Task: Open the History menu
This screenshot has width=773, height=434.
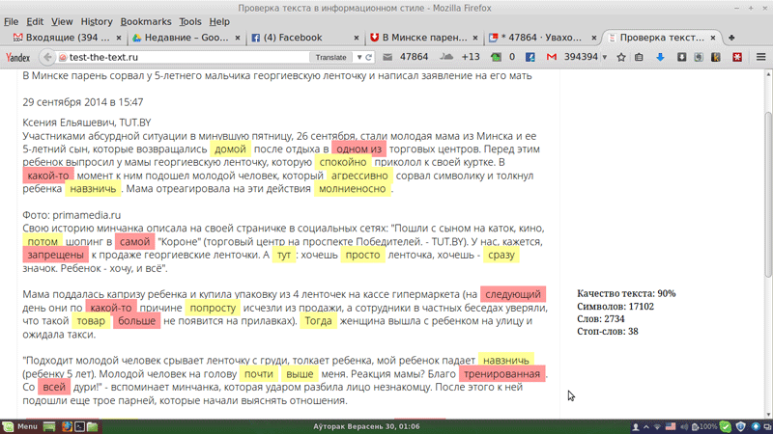Action: tap(96, 21)
